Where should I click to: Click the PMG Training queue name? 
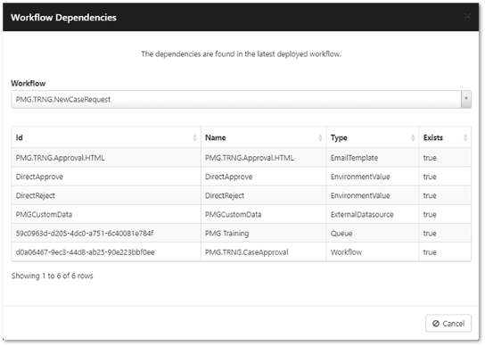point(226,234)
